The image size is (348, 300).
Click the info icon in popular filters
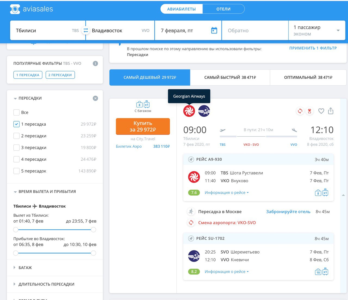click(x=95, y=64)
